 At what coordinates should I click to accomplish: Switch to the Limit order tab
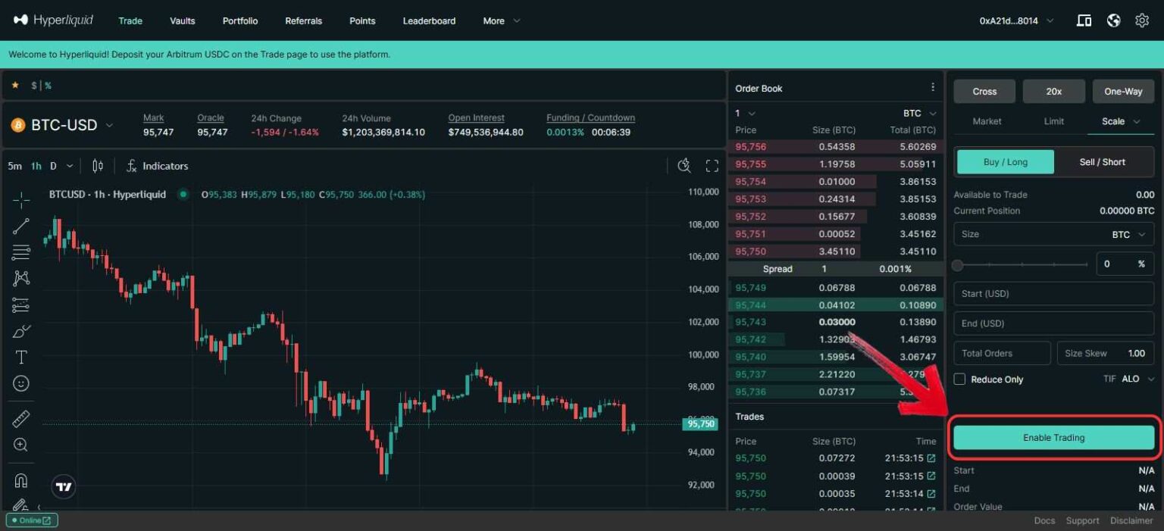tap(1053, 121)
